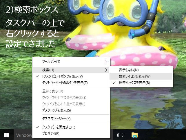Screen dimensions: 186x140
Task: Expand the 検索(H) submenu chevron
Action: pyautogui.click(x=106, y=70)
